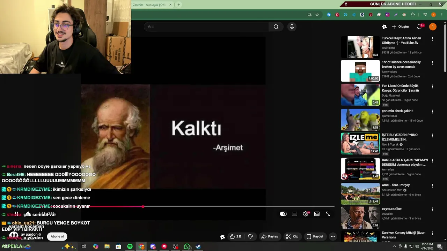Screen dimensions: 447x251
Task: Open the YouTube account avatar menu
Action: (433, 27)
